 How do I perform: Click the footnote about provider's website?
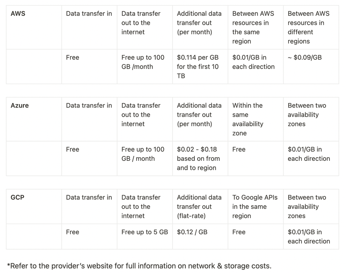tap(139, 266)
